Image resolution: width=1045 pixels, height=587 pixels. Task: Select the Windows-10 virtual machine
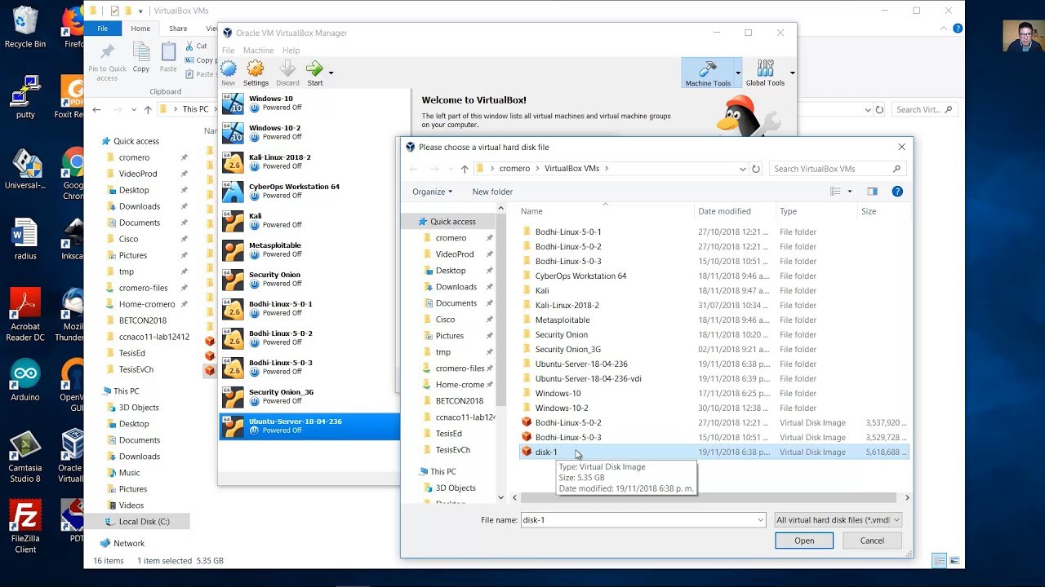[309, 103]
